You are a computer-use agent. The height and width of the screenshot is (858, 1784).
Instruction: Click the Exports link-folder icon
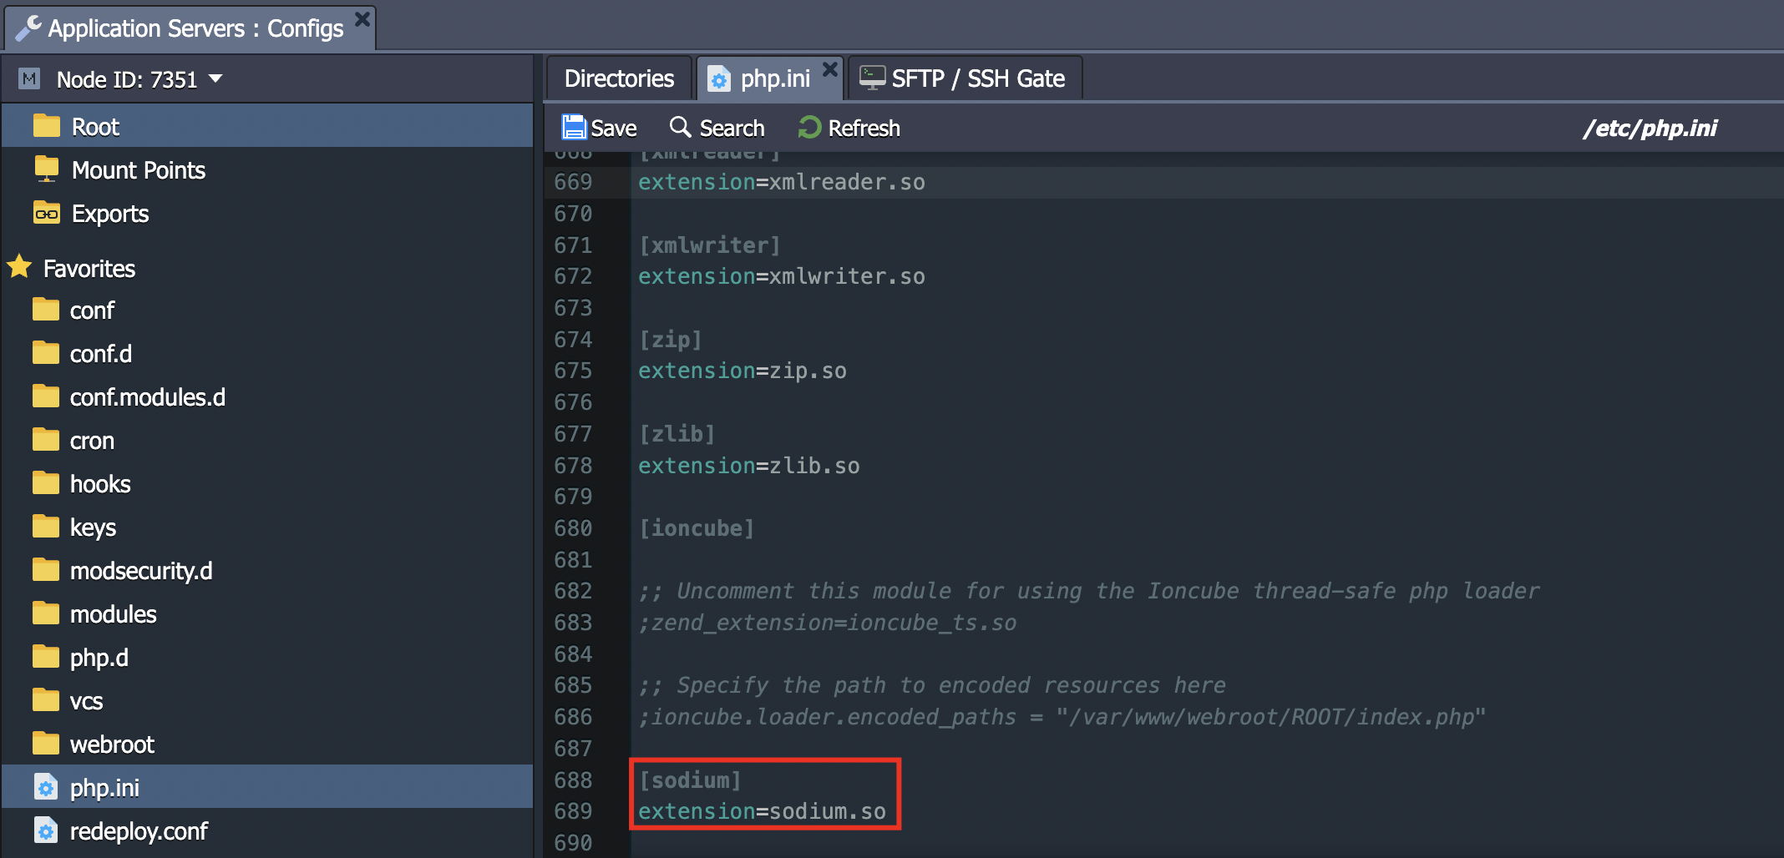tap(47, 212)
